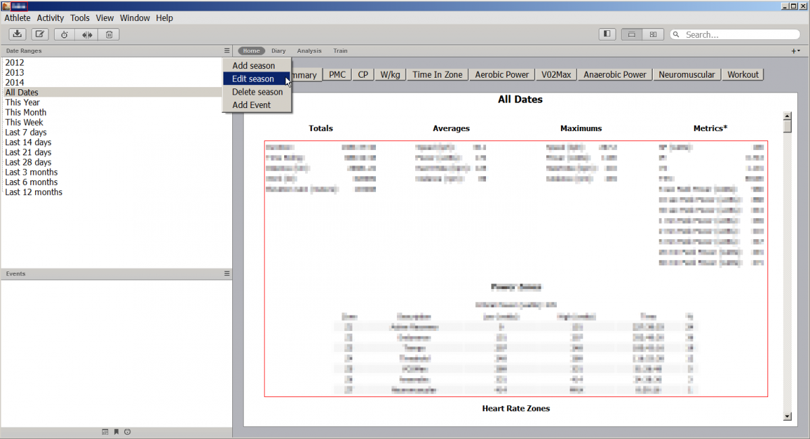Click the round icon beside the bookmark

(127, 432)
